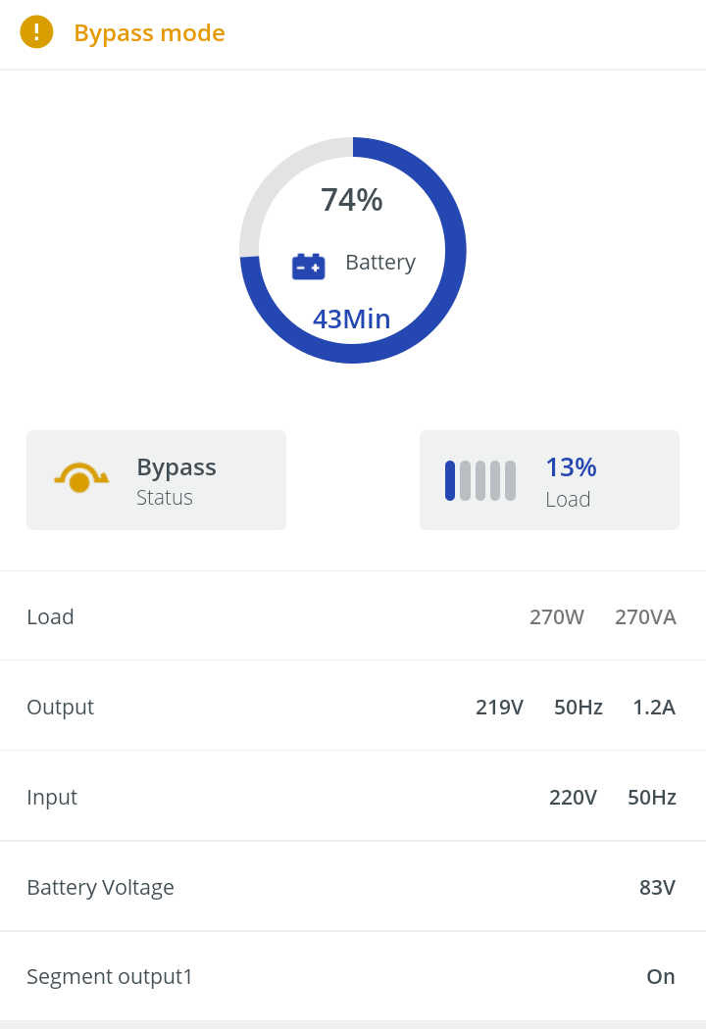Viewport: 706px width, 1029px height.
Task: Click the 220V input voltage value
Action: click(x=573, y=797)
